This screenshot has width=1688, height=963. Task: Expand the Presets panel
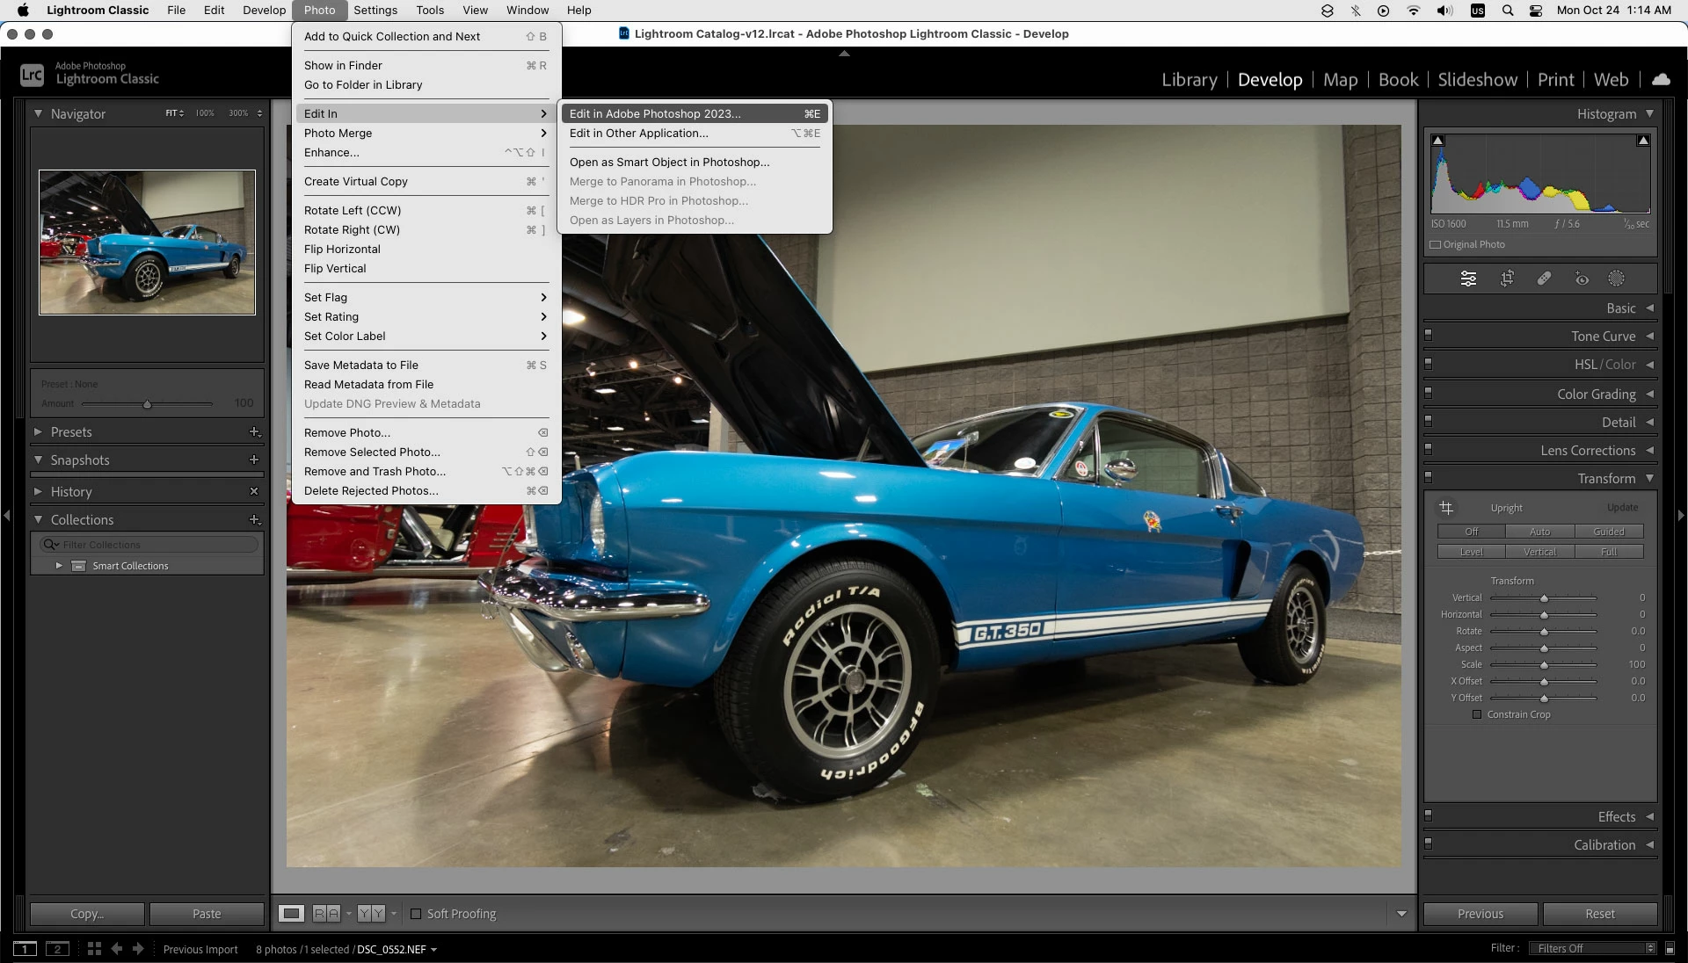[x=71, y=432]
